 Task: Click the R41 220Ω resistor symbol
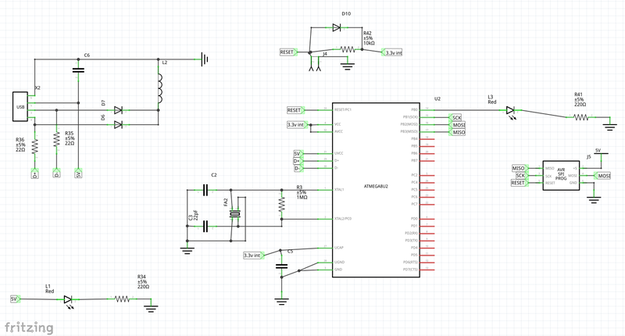[x=580, y=117]
